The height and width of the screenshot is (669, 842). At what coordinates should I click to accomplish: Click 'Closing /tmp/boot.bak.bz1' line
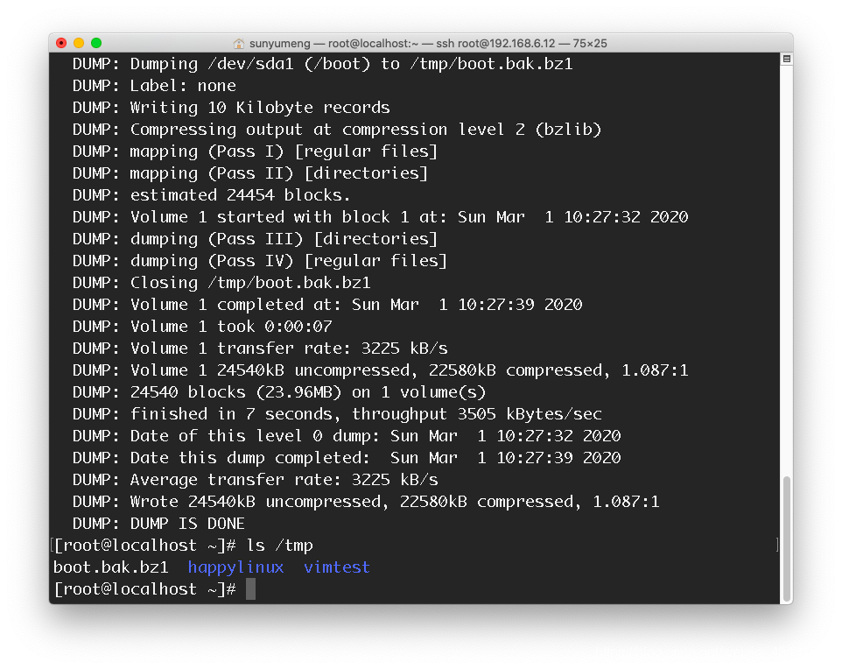(221, 283)
